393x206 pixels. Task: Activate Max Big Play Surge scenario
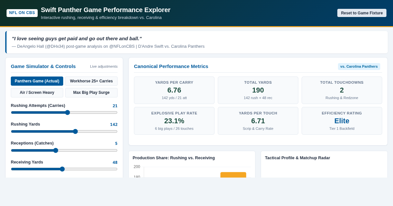point(91,93)
